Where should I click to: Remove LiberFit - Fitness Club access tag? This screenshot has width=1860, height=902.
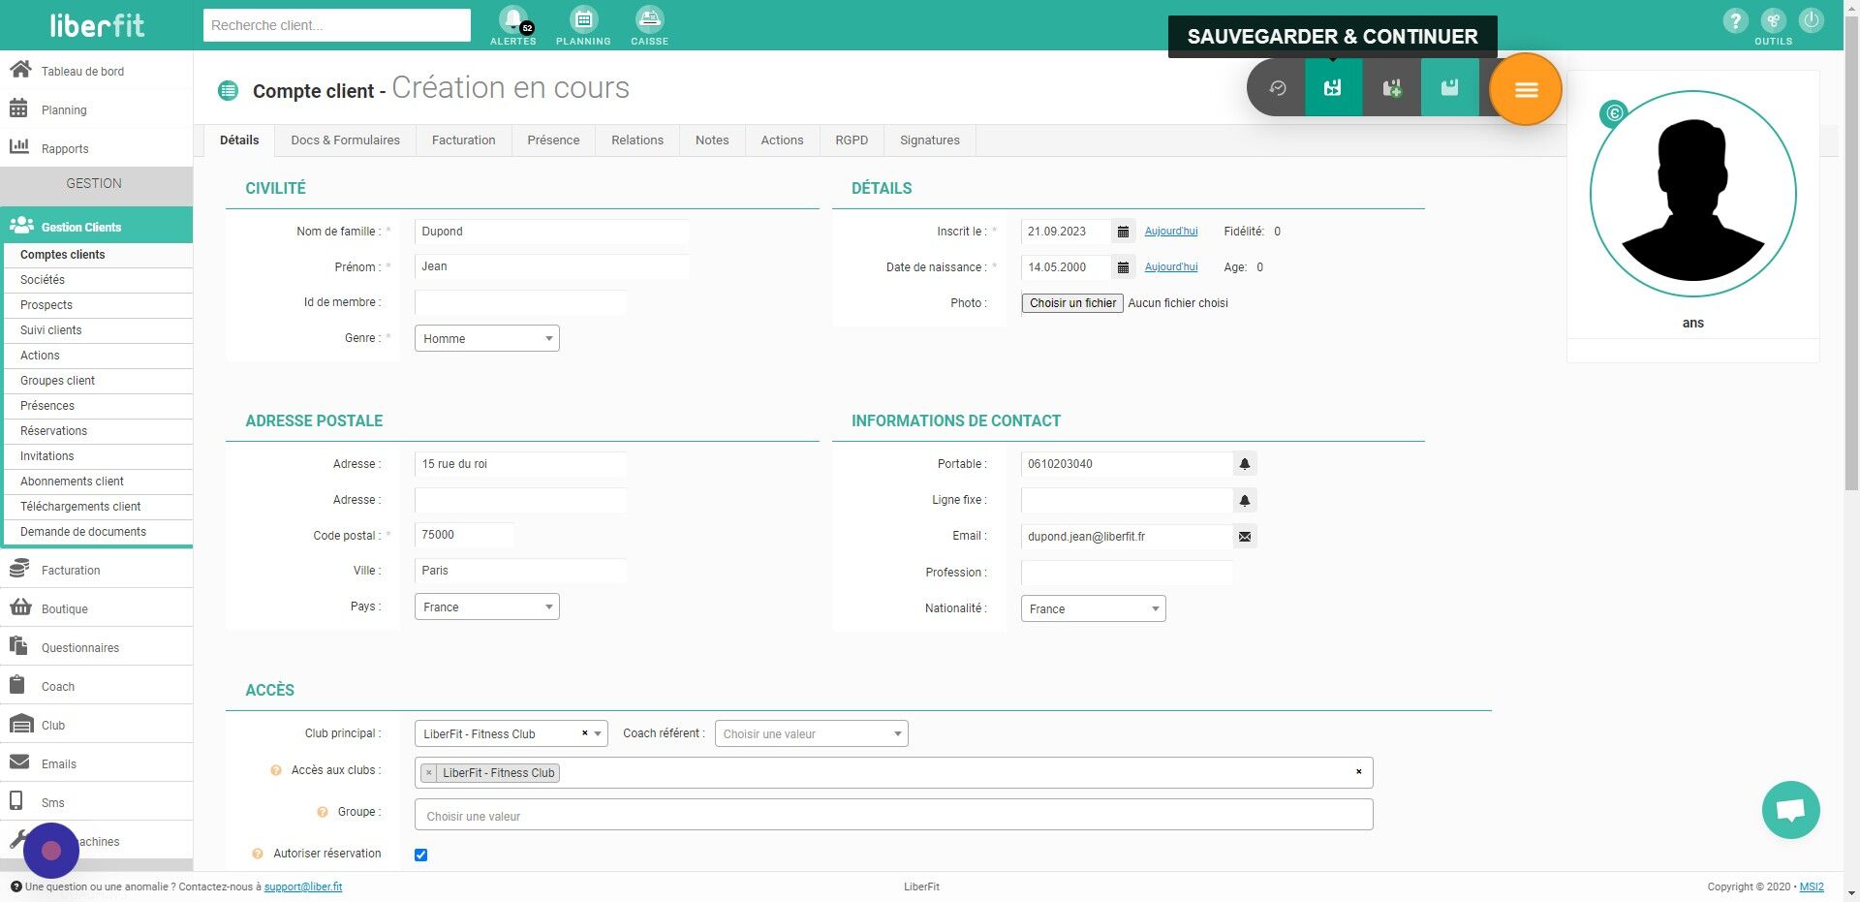click(x=429, y=772)
